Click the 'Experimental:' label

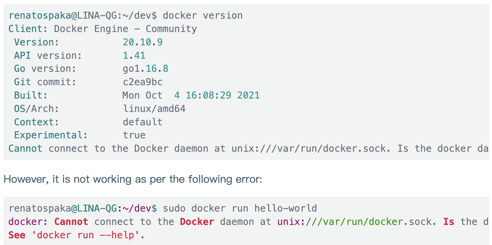click(51, 135)
